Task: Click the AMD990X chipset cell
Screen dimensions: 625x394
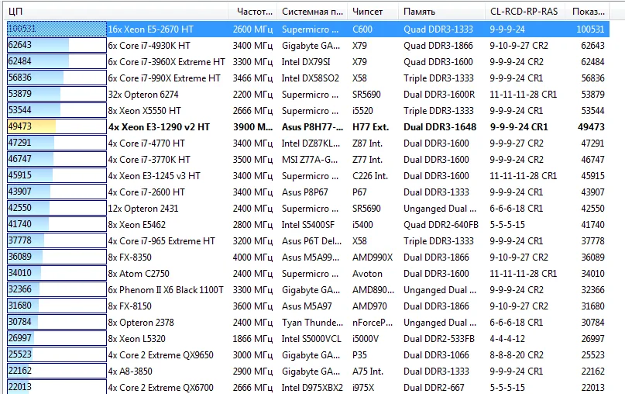Action: click(373, 257)
